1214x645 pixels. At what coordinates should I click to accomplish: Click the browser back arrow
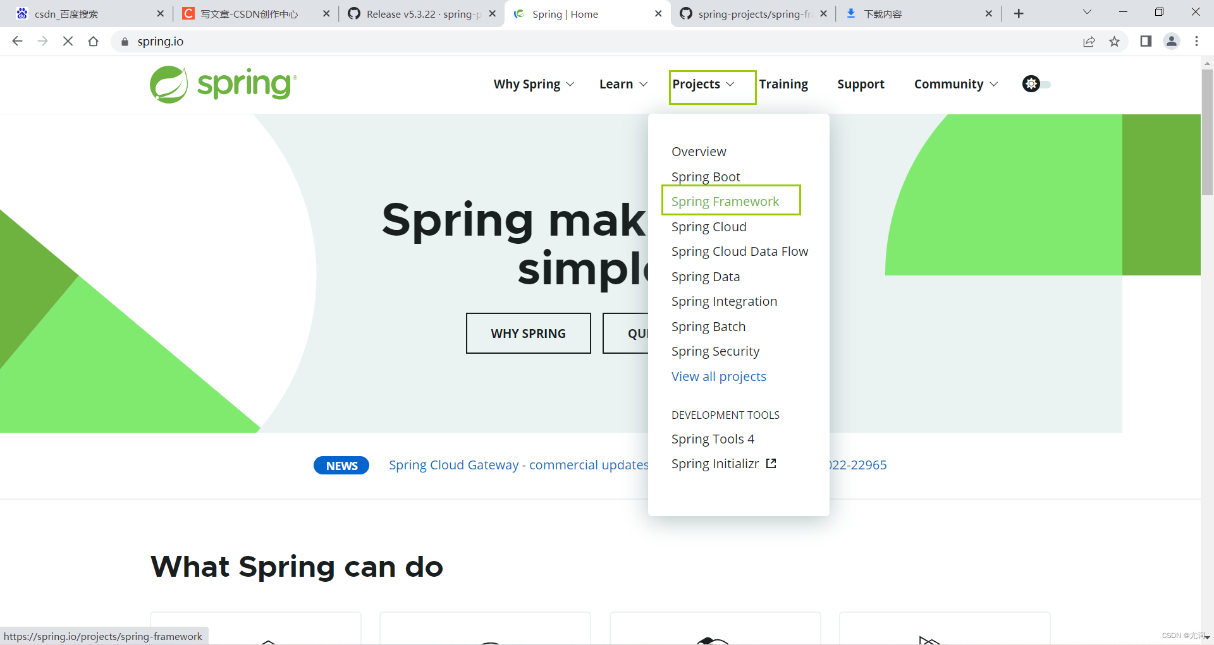[16, 41]
